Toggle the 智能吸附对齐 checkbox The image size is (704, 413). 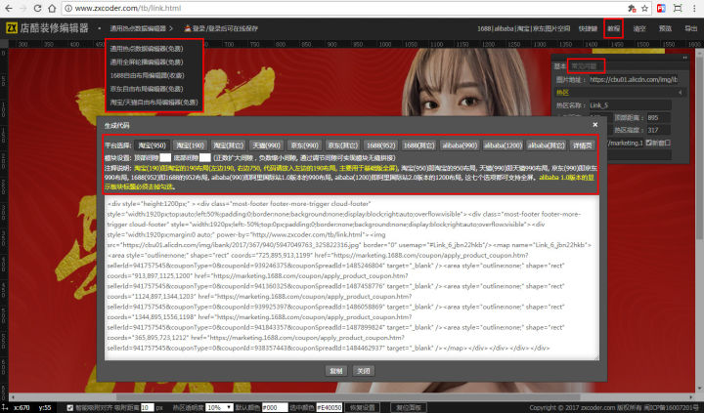coord(70,407)
